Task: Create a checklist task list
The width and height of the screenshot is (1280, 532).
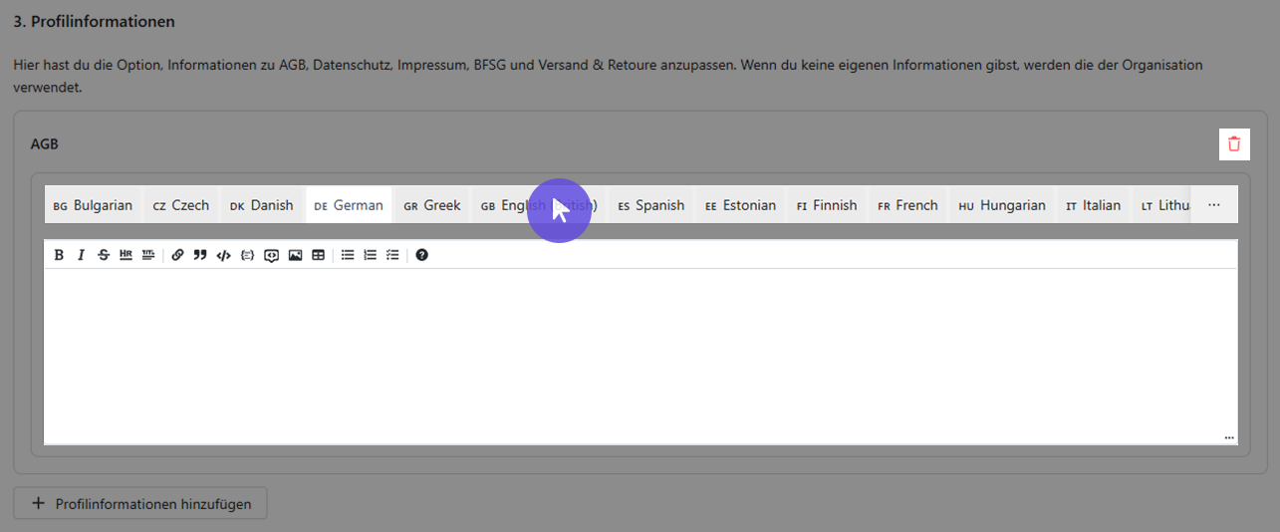Action: click(392, 255)
